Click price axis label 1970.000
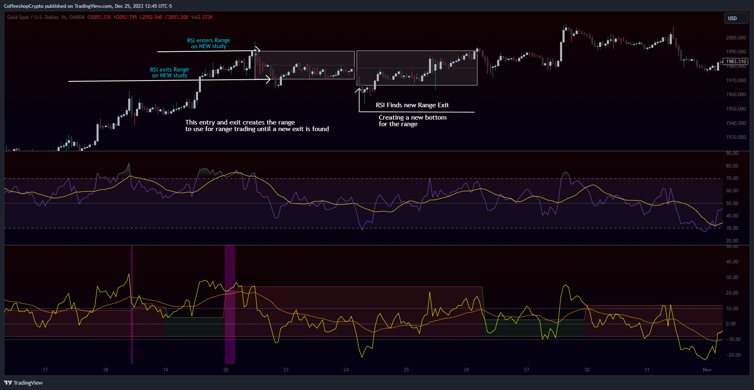The width and height of the screenshot is (754, 390). tap(736, 81)
